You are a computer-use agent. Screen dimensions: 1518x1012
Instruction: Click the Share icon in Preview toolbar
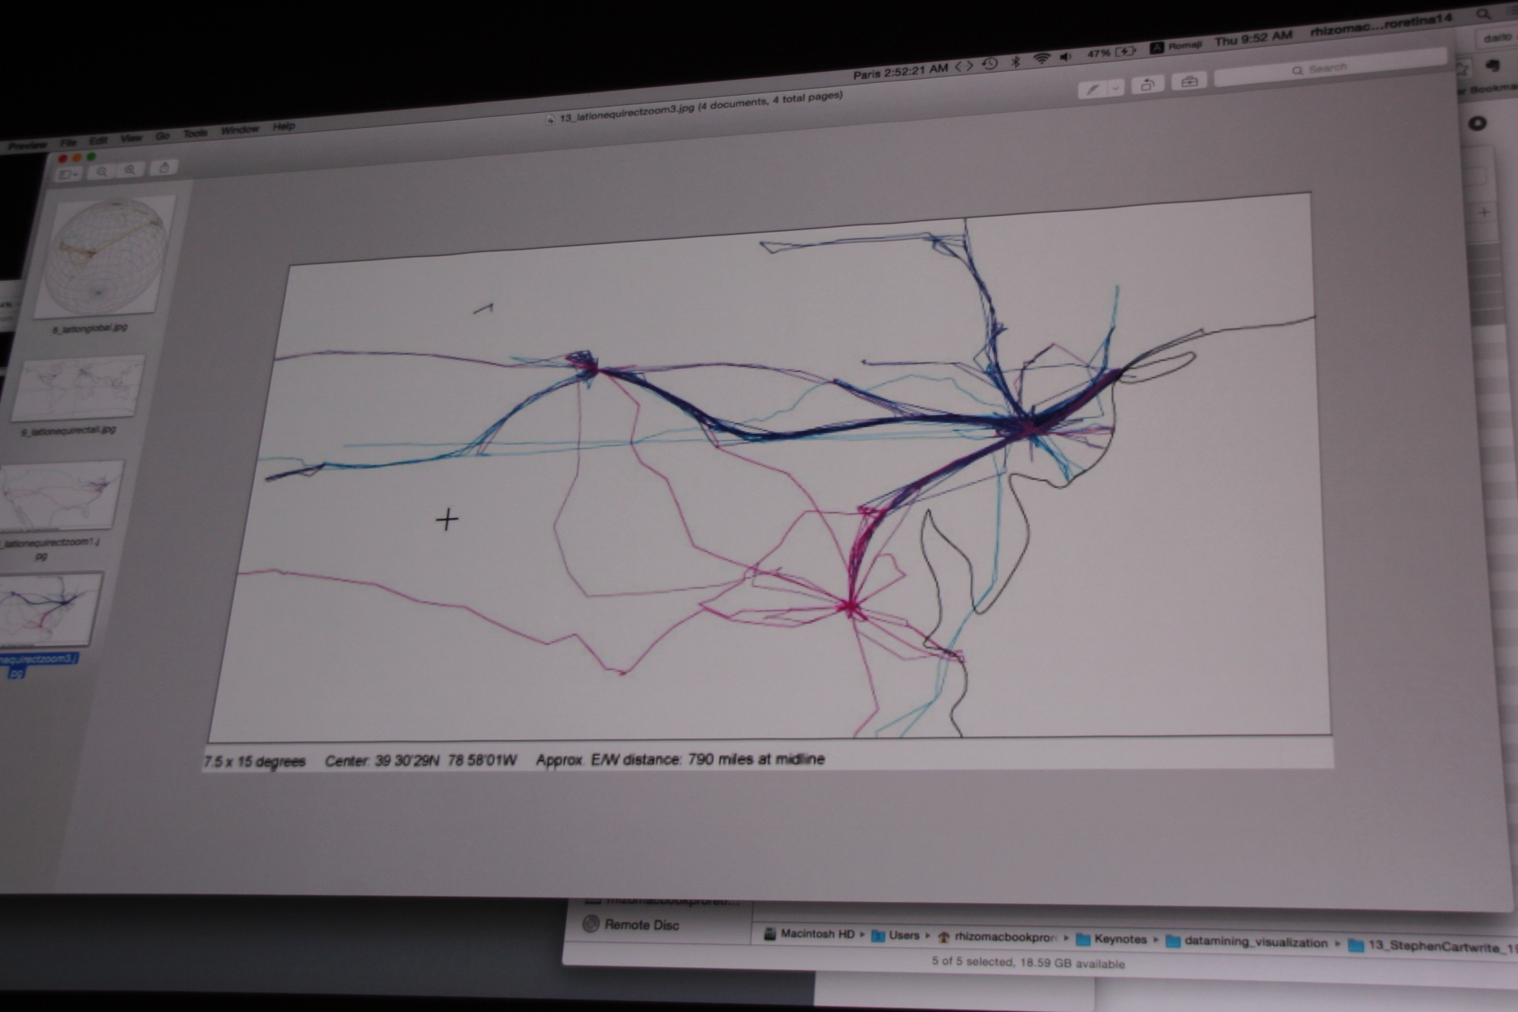coord(164,168)
